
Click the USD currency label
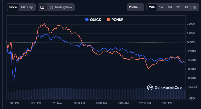click(192, 98)
